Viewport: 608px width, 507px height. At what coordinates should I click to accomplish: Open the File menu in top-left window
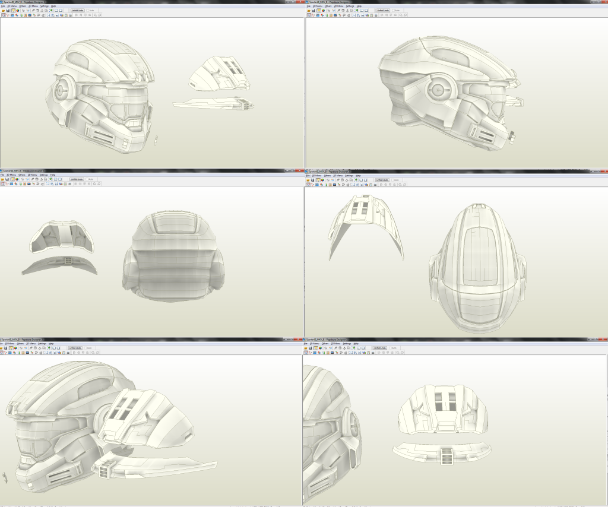3,6
